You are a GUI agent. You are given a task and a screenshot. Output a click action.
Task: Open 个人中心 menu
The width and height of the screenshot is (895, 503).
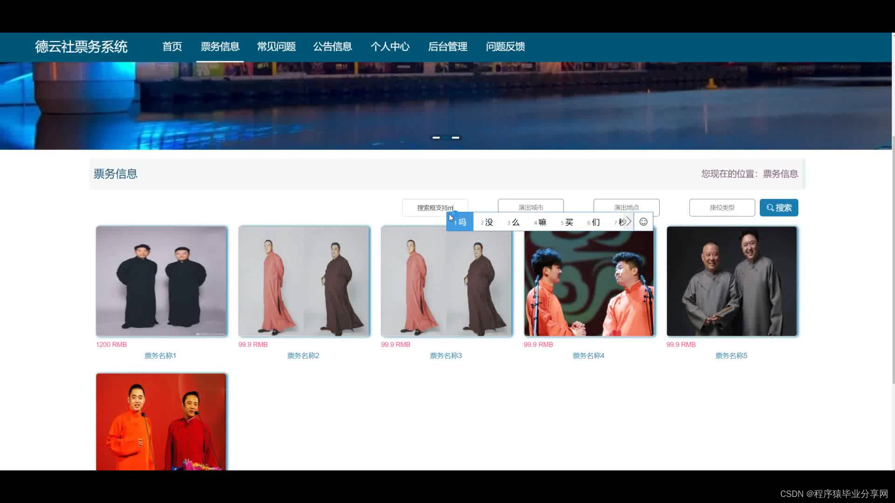click(x=390, y=47)
